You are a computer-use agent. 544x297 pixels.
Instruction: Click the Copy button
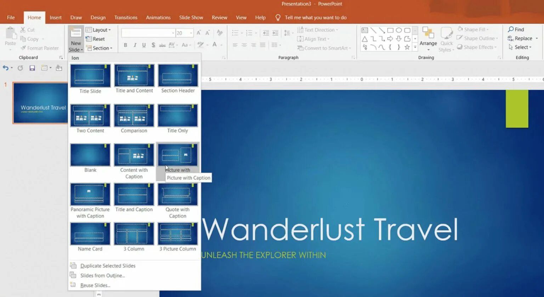(x=29, y=39)
